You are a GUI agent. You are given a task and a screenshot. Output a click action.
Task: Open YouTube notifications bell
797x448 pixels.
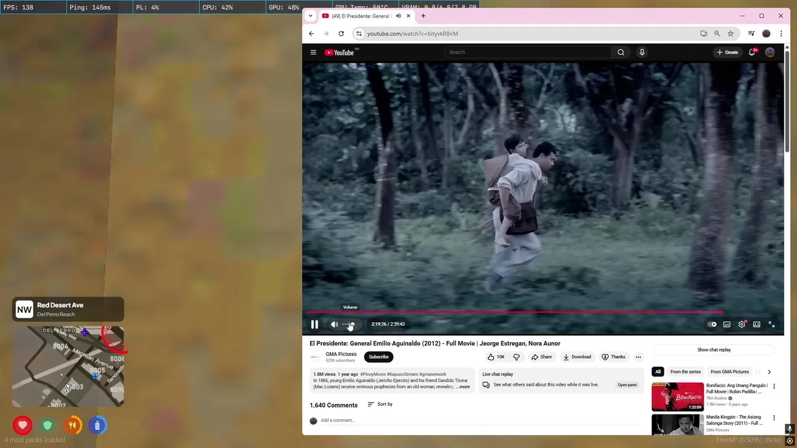pos(752,52)
